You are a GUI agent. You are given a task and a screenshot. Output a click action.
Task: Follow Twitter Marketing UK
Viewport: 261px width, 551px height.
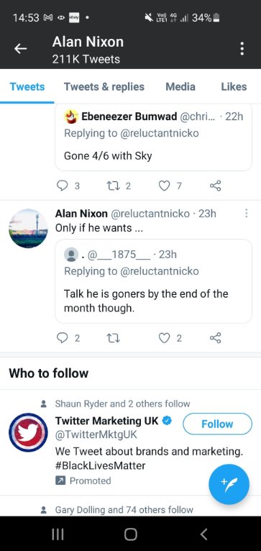pos(217,424)
